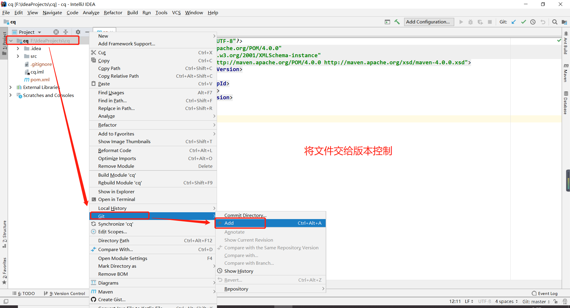570x308 pixels.
Task: Click the tool windows toggle icon at bottom left
Action: (6, 301)
